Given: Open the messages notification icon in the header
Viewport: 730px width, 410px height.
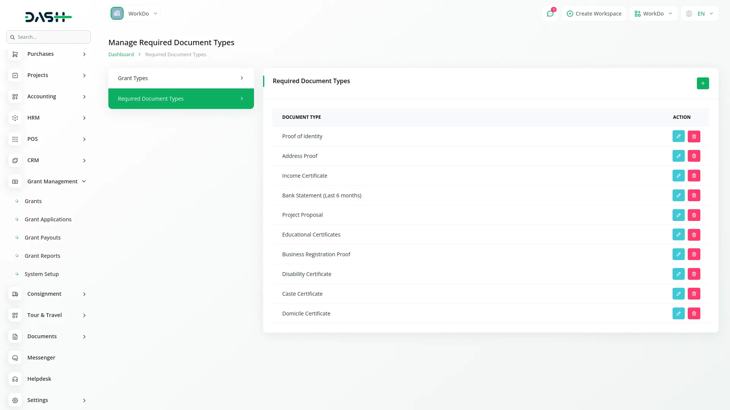Looking at the screenshot, I should (550, 13).
